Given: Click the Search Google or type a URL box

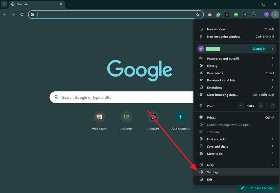Looking at the screenshot, I should pos(122,97).
